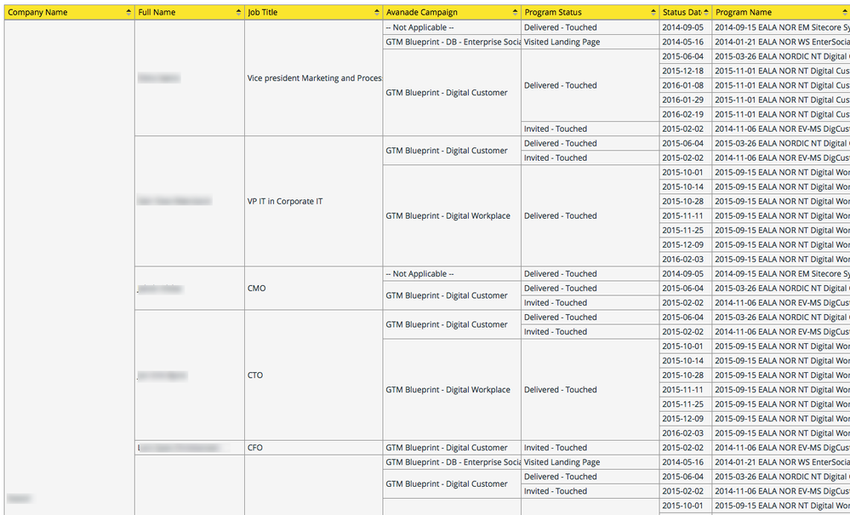This screenshot has width=850, height=515.
Task: Select "GTM Blueprint - Digital Customer" in CMO rows
Action: point(452,295)
